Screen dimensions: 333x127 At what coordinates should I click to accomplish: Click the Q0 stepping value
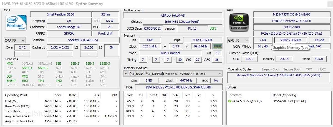[69, 21]
